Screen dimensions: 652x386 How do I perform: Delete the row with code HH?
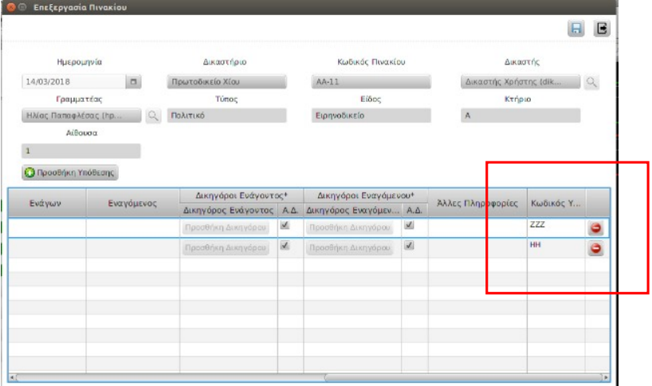point(595,248)
